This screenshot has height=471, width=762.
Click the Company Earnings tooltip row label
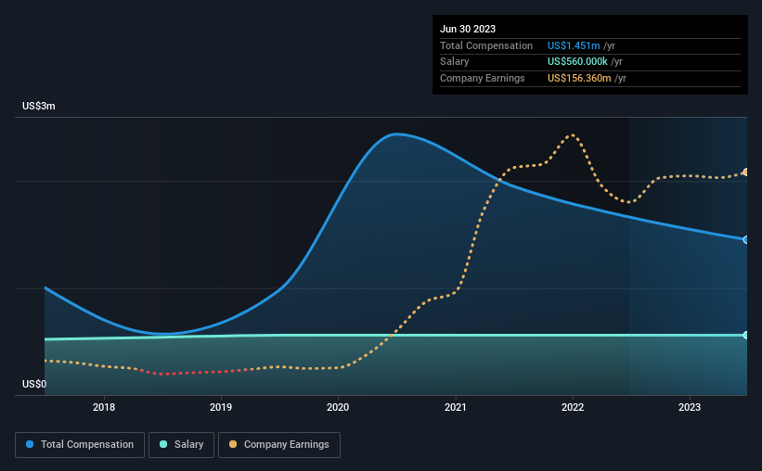[x=482, y=78]
